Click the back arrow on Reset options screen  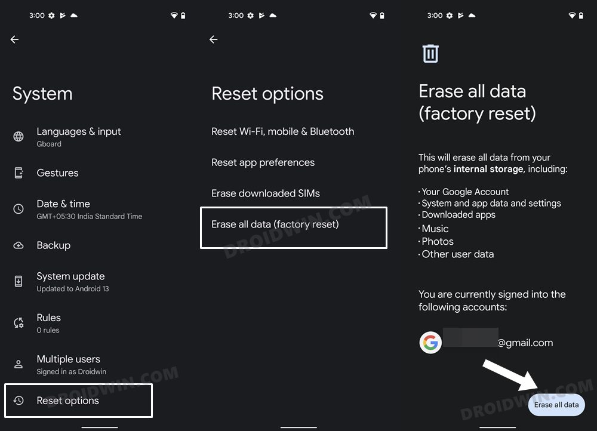click(213, 39)
